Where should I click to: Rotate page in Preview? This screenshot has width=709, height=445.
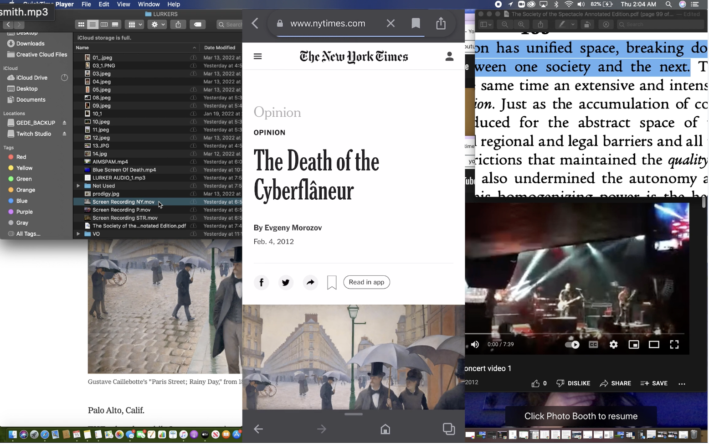click(x=587, y=25)
